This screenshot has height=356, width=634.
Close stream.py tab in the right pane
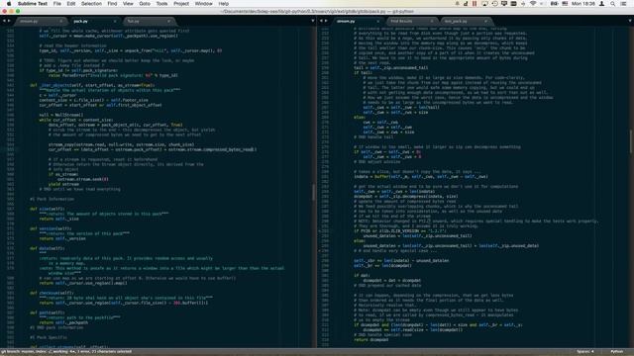click(378, 21)
